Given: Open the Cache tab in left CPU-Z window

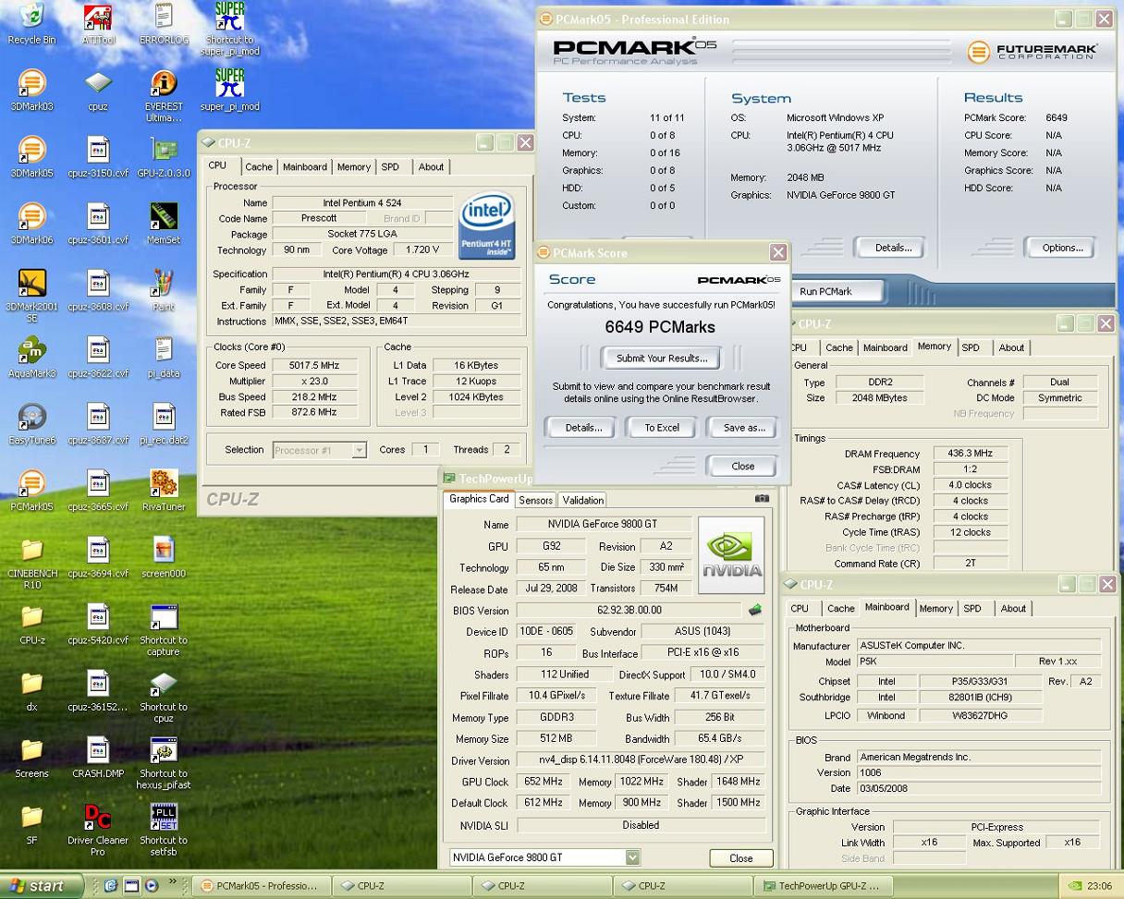Looking at the screenshot, I should 259,167.
